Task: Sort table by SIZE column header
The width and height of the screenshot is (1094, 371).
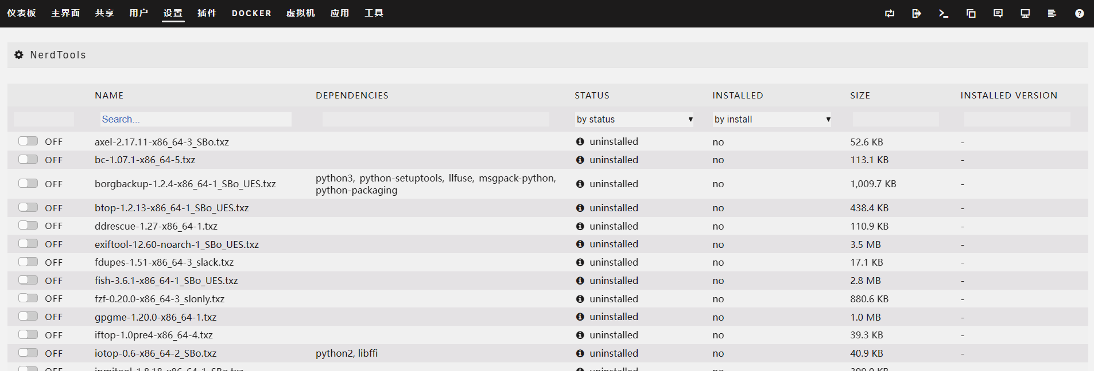Action: (860, 96)
